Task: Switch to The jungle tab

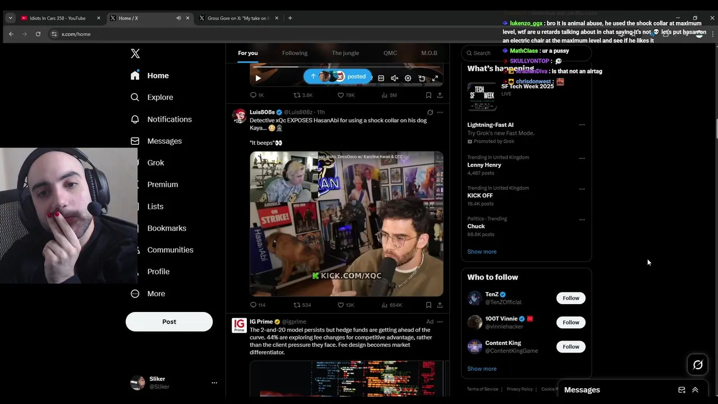Action: tap(346, 53)
